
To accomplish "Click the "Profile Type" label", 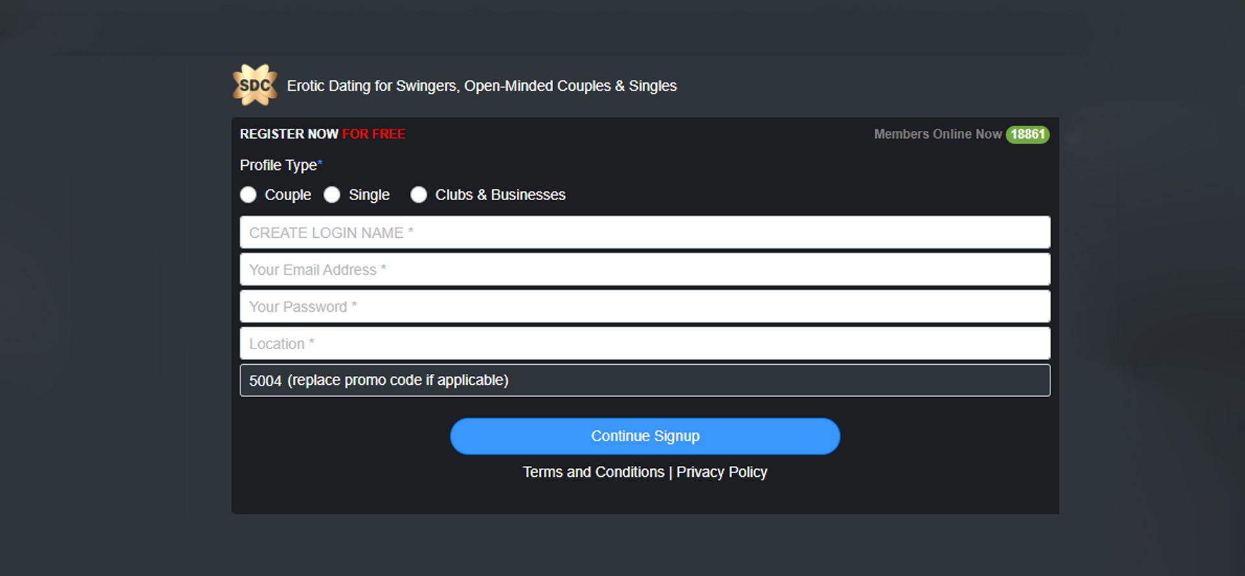I will click(x=281, y=165).
